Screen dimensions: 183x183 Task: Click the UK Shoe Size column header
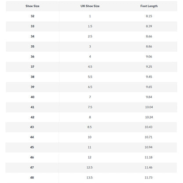coord(90,6)
